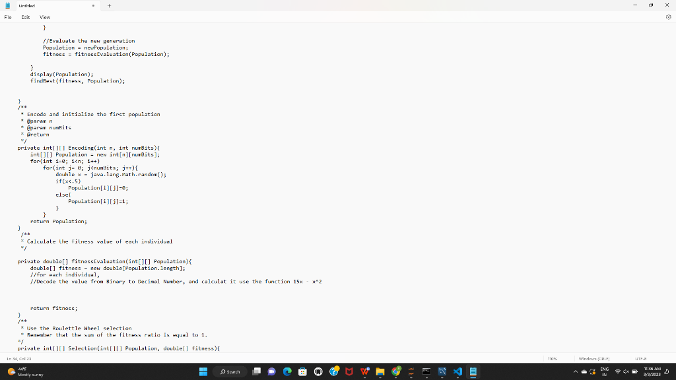Select the Untitled document tab

46,5
